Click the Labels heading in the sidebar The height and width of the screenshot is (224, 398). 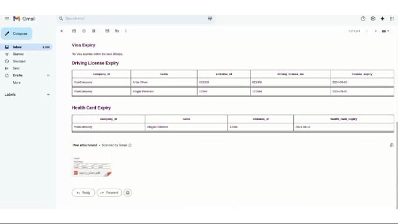point(10,95)
